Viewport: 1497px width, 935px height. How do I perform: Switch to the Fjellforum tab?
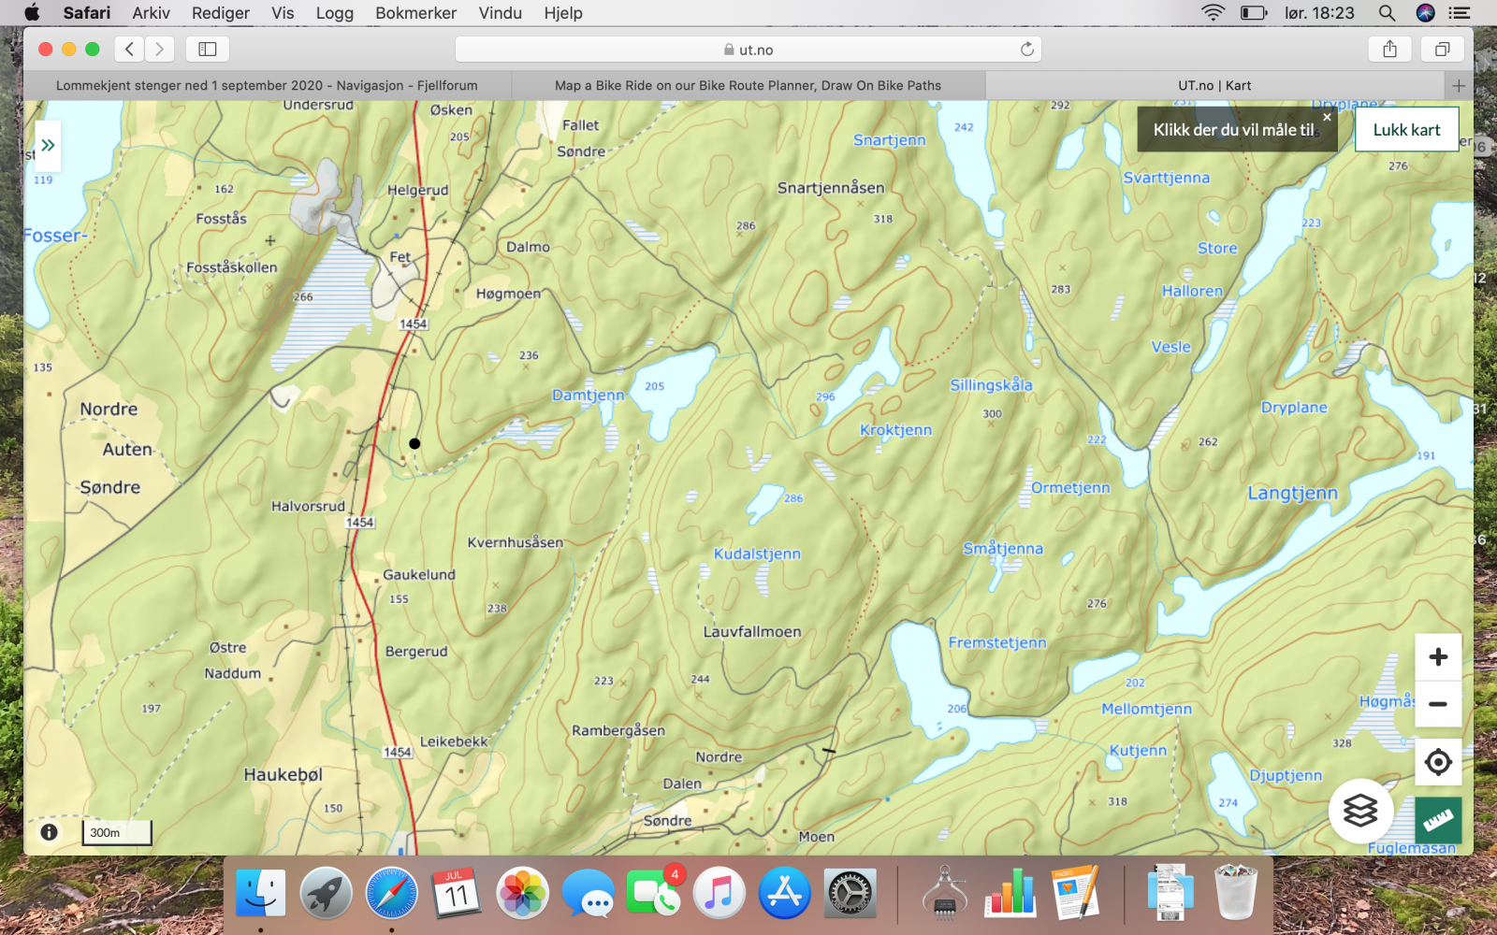click(267, 85)
